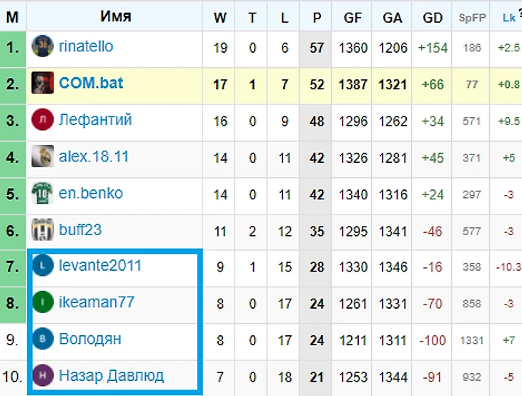
Task: Open Лефантий's profile link
Action: [x=95, y=120]
